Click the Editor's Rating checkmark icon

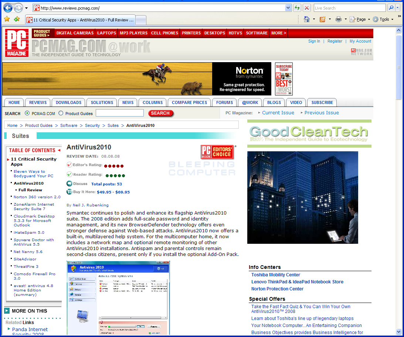(x=69, y=165)
